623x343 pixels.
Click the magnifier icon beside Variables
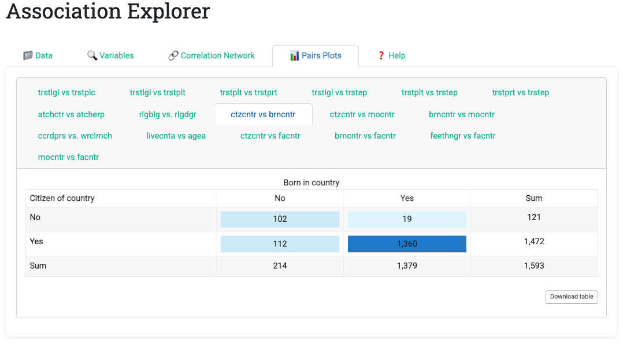click(92, 55)
